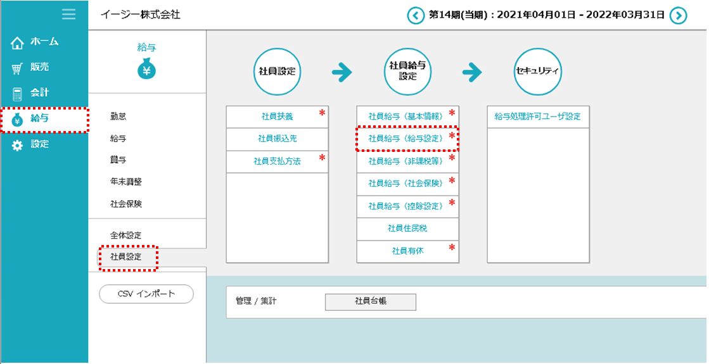Screen dimensions: 709x364
Task: Open 社員有休 link
Action: [407, 251]
